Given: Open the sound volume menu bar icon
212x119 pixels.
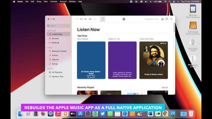Looking at the screenshot, I should click(146, 2).
